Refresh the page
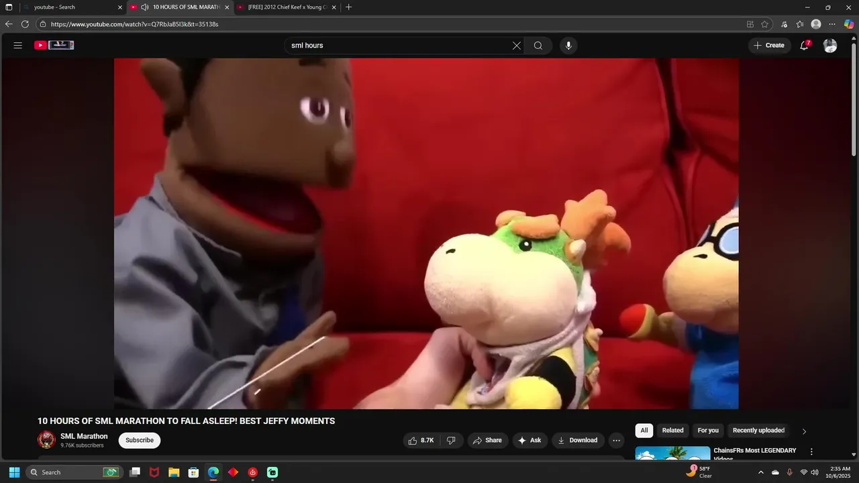Image resolution: width=859 pixels, height=483 pixels. point(25,24)
